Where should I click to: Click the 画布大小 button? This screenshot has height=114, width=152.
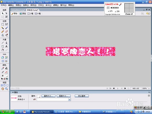(48, 96)
